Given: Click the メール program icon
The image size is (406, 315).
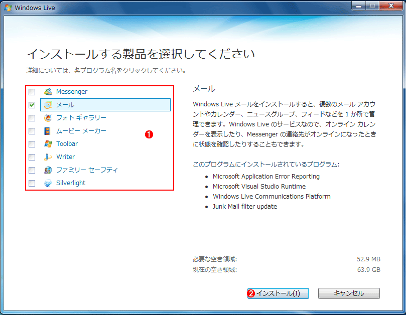Looking at the screenshot, I should coord(48,105).
